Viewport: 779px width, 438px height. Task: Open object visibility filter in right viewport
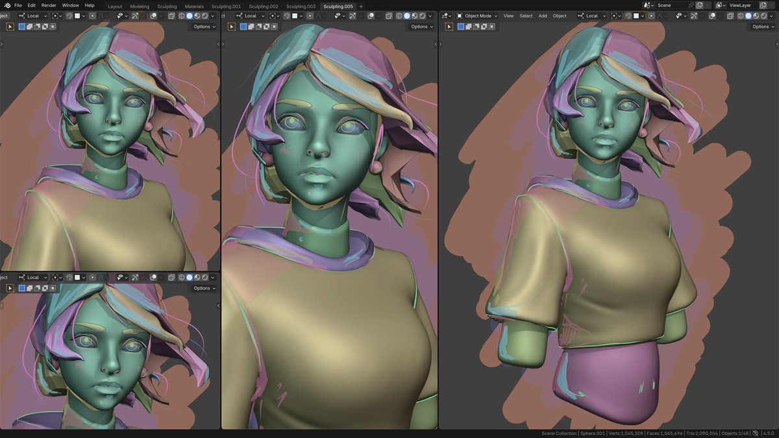680,16
